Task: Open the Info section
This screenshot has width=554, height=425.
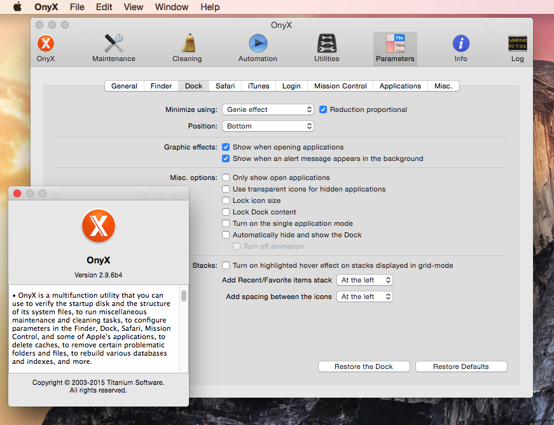Action: click(x=461, y=48)
